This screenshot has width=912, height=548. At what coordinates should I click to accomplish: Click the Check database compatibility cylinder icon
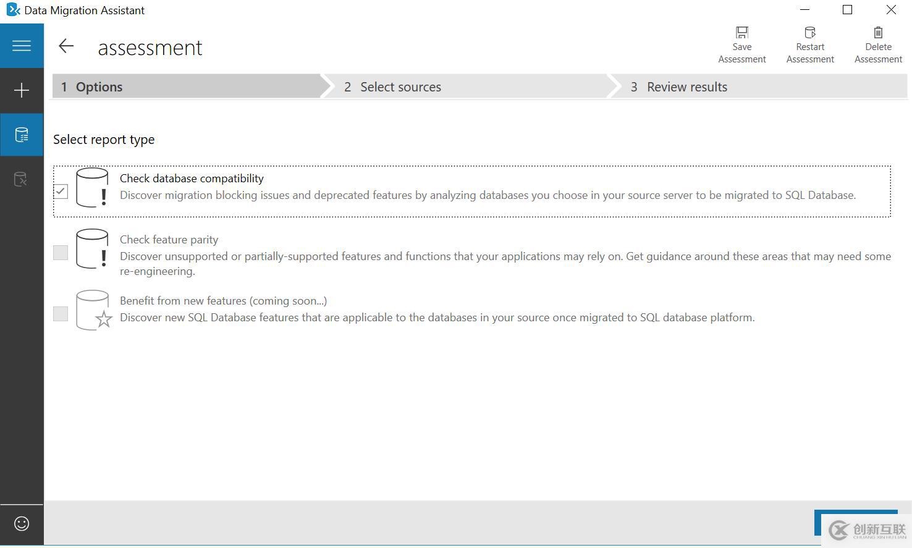pos(93,188)
